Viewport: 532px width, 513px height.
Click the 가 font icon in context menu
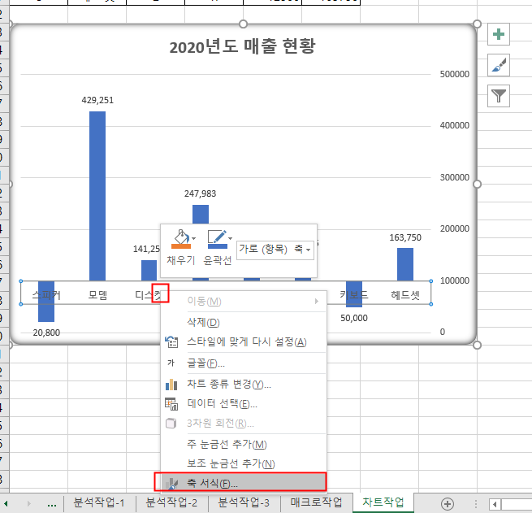click(171, 363)
